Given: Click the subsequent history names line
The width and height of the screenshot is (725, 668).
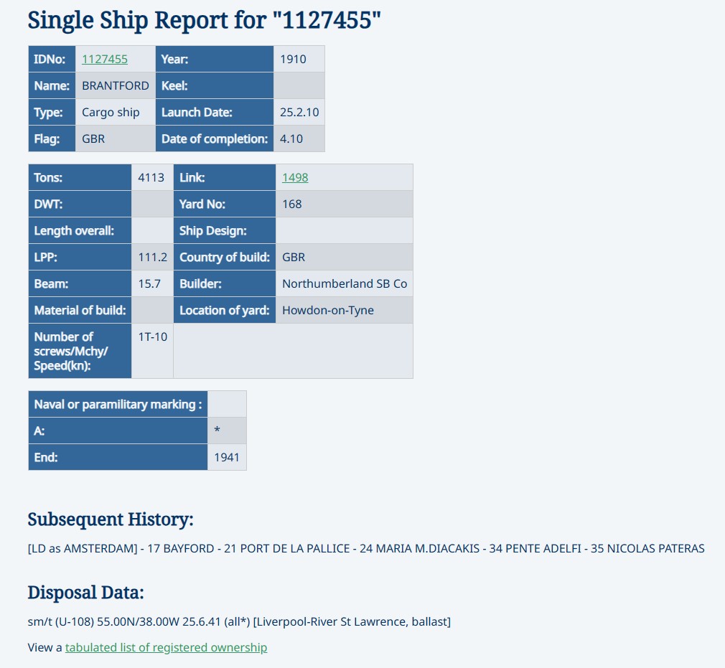Looking at the screenshot, I should tap(366, 548).
